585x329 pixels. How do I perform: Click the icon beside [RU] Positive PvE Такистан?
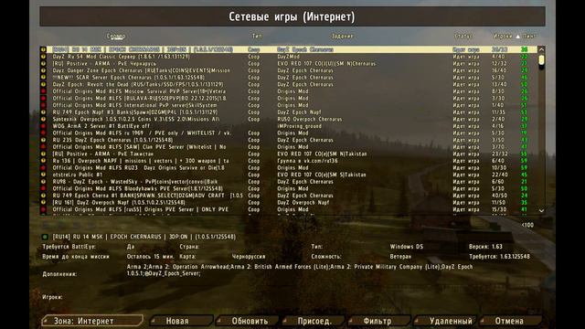click(43, 154)
